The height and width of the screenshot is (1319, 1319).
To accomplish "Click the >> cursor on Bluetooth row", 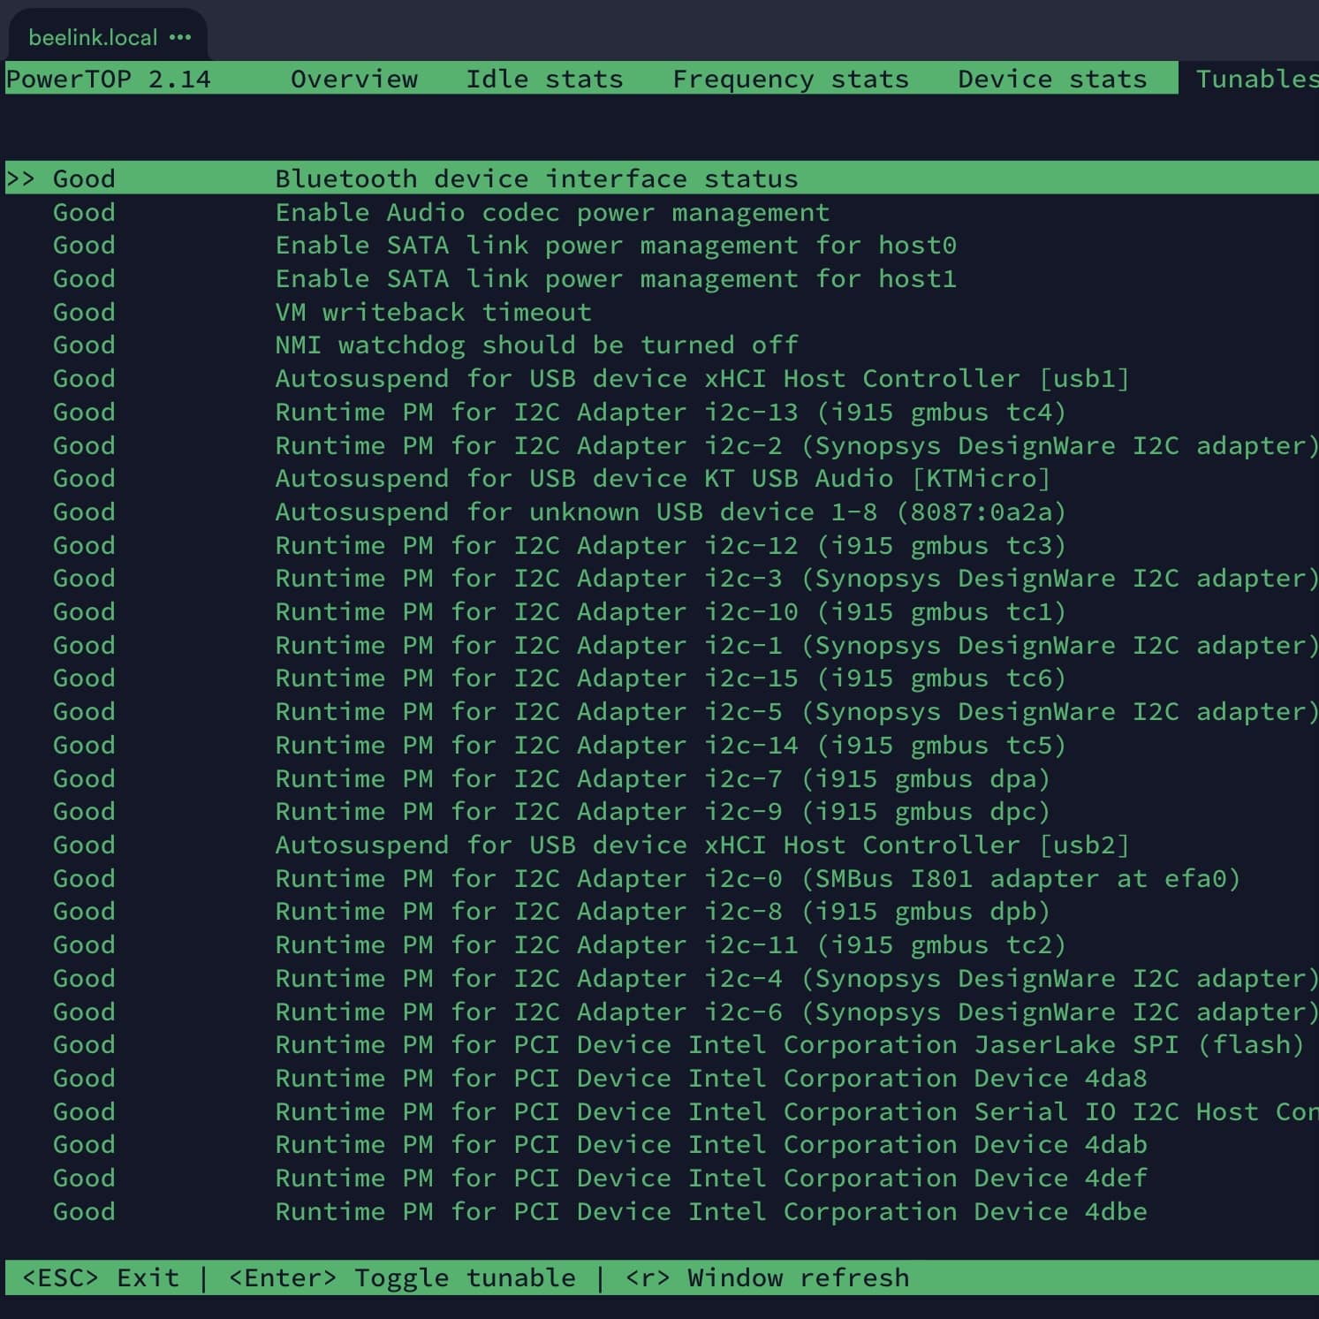I will click(20, 178).
